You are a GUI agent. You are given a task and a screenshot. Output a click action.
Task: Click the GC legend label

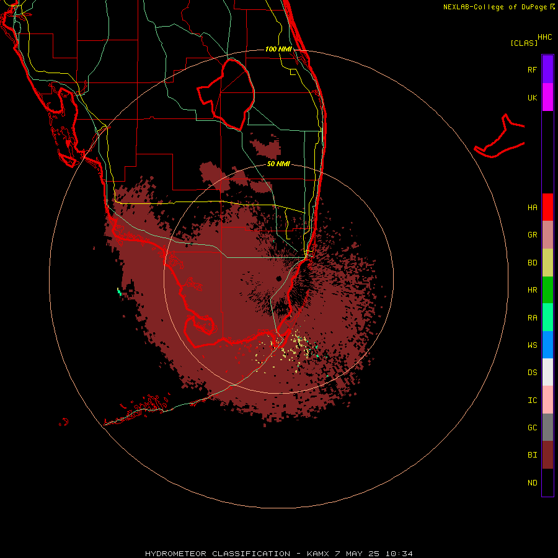coord(532,427)
